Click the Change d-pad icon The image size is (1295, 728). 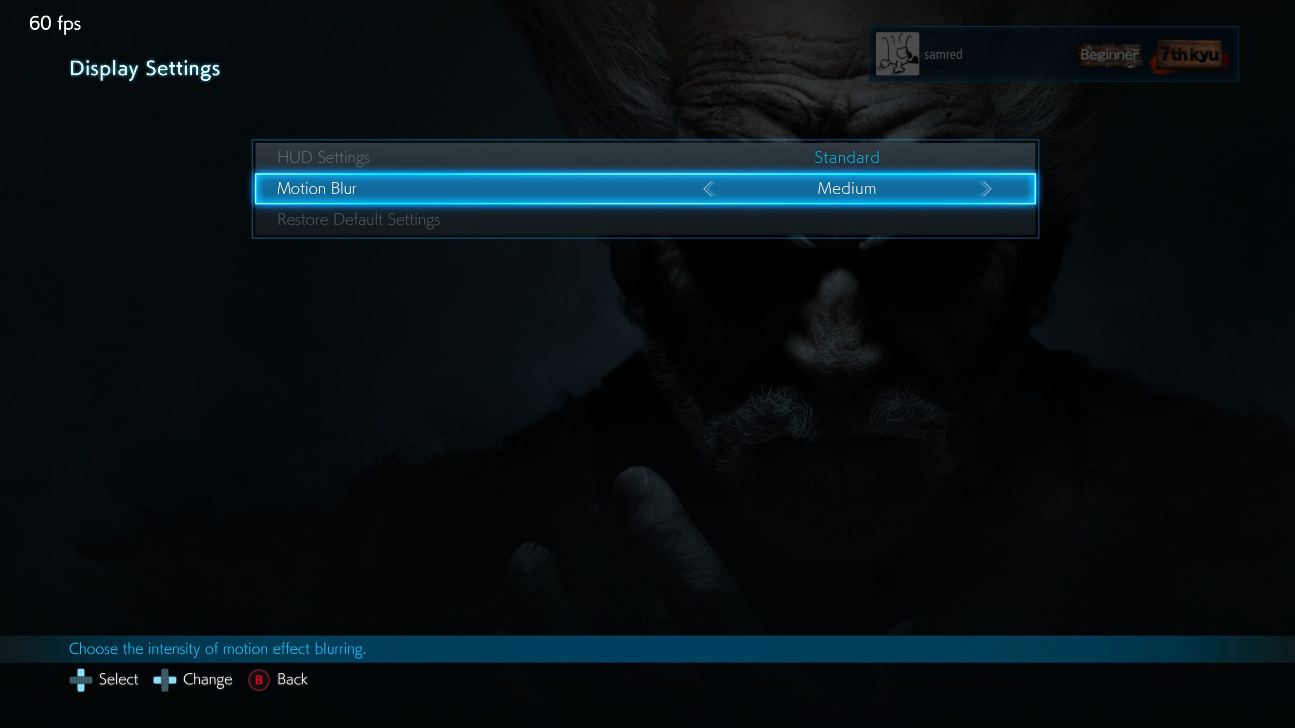164,680
